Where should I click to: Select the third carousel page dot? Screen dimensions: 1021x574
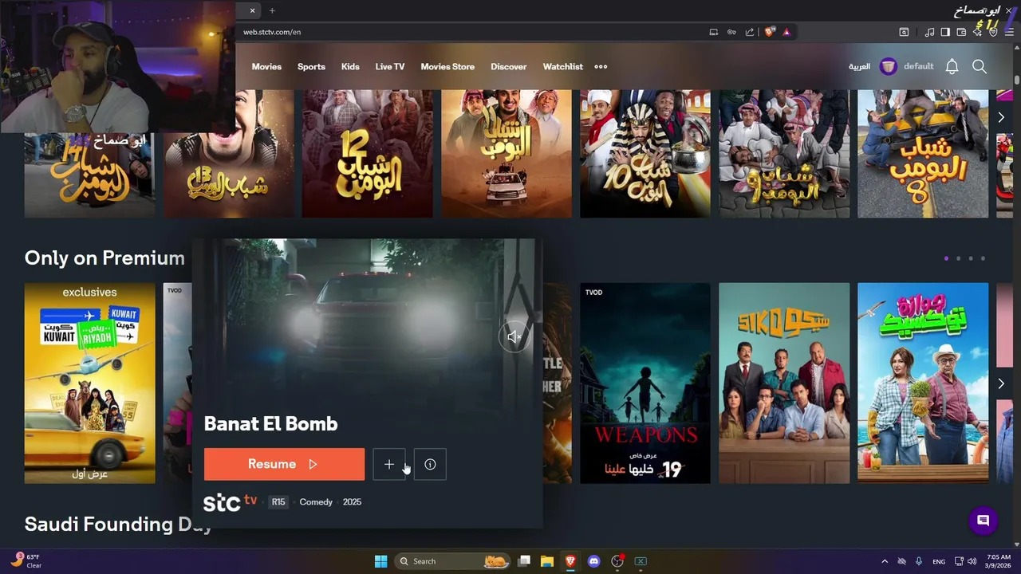(971, 258)
